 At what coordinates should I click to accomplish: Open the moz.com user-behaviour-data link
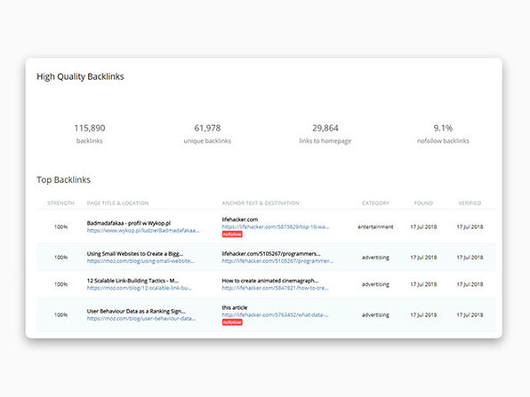click(141, 318)
